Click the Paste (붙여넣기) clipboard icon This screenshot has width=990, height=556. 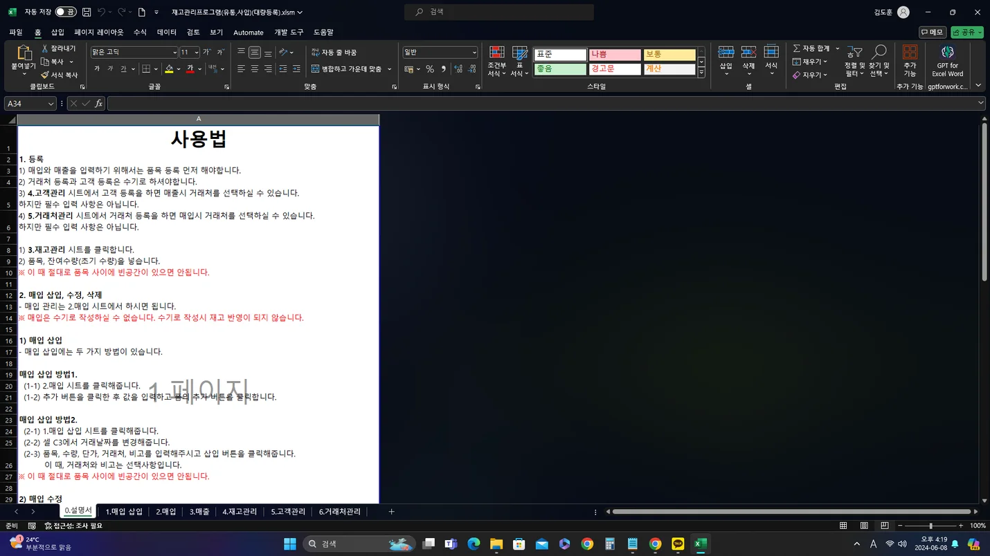pos(24,53)
